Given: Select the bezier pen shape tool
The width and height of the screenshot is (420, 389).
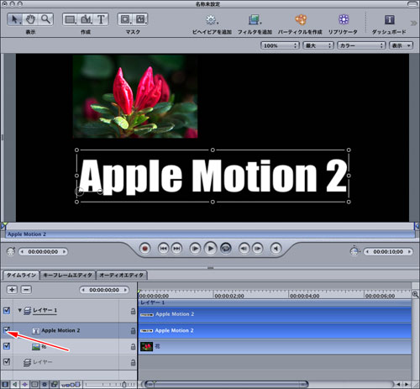Looking at the screenshot, I should coord(86,19).
